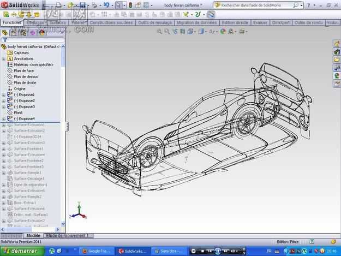
Task: Switch to the Fonctions ribbon tab
Action: coord(12,22)
